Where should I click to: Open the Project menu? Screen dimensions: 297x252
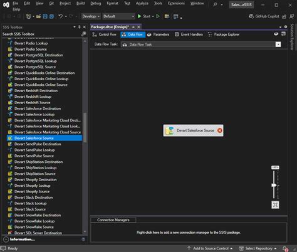click(65, 3)
